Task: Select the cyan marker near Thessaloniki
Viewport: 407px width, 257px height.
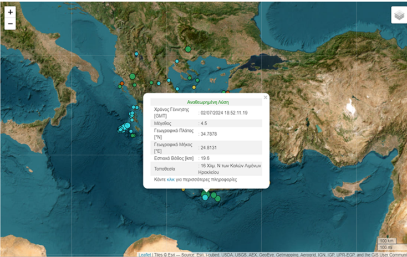Action: (x=177, y=61)
